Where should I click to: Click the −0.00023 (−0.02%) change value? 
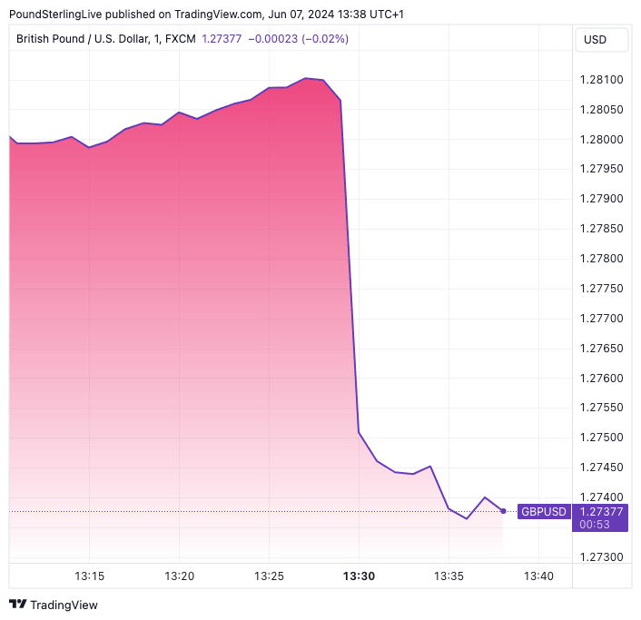click(x=298, y=39)
